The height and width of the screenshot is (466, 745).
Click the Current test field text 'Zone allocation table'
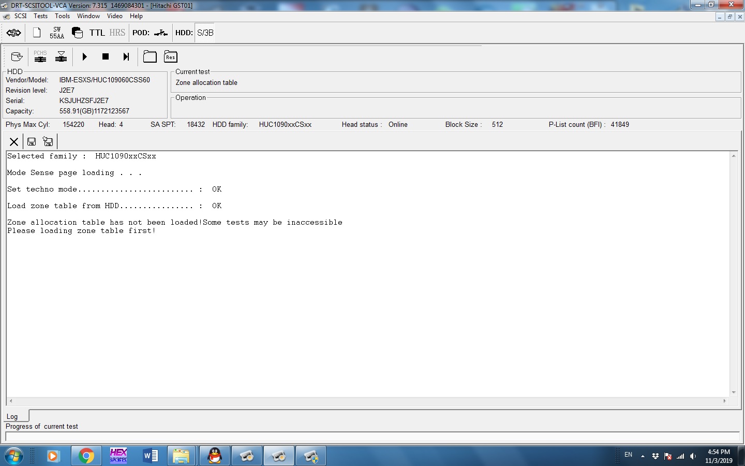point(206,82)
